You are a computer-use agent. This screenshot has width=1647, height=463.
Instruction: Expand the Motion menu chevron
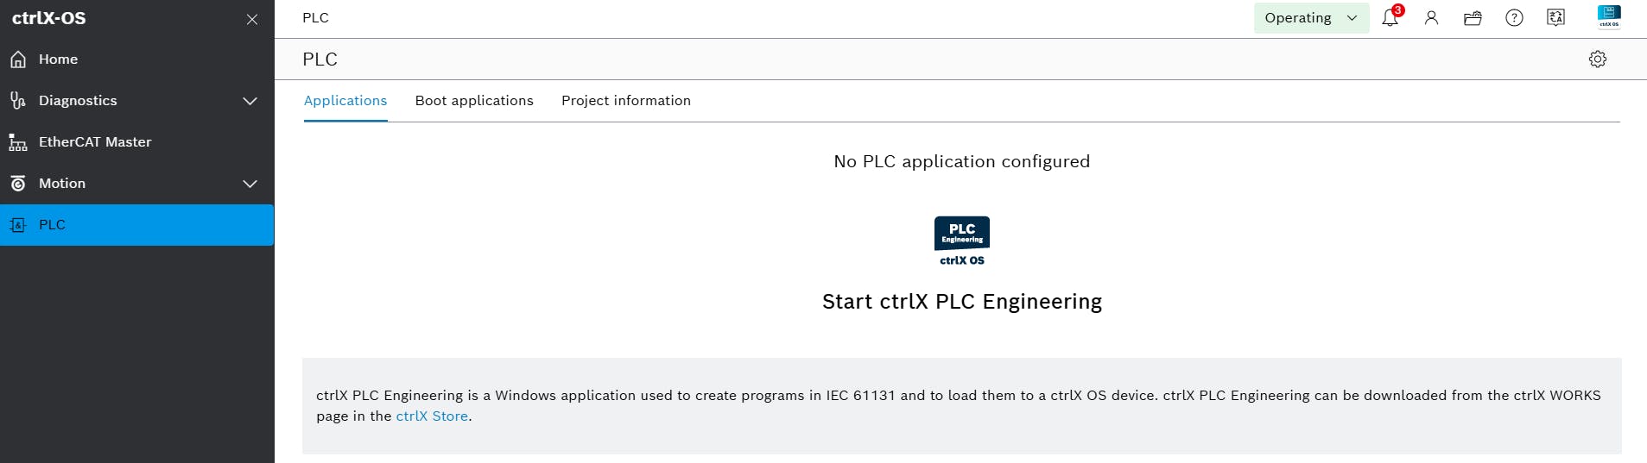[250, 184]
